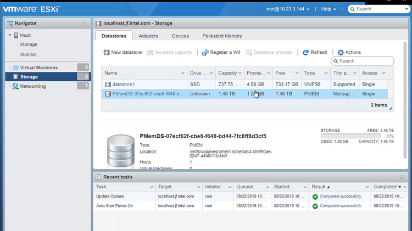The image size is (412, 231).
Task: Minimize the Recent tasks panel
Action: 402,177
